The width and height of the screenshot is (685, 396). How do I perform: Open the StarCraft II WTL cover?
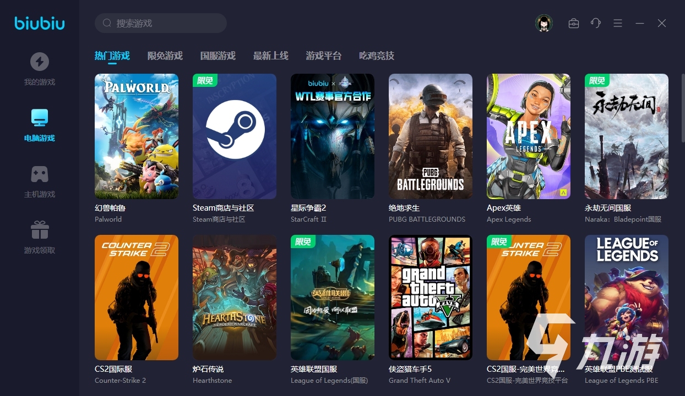333,136
